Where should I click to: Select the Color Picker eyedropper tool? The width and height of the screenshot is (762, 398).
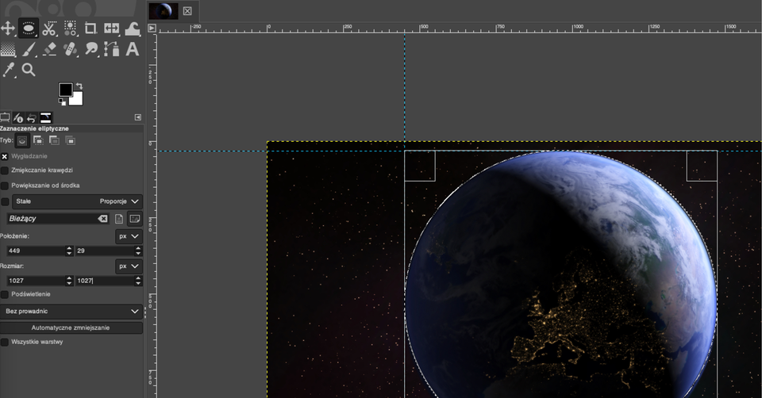click(x=8, y=70)
